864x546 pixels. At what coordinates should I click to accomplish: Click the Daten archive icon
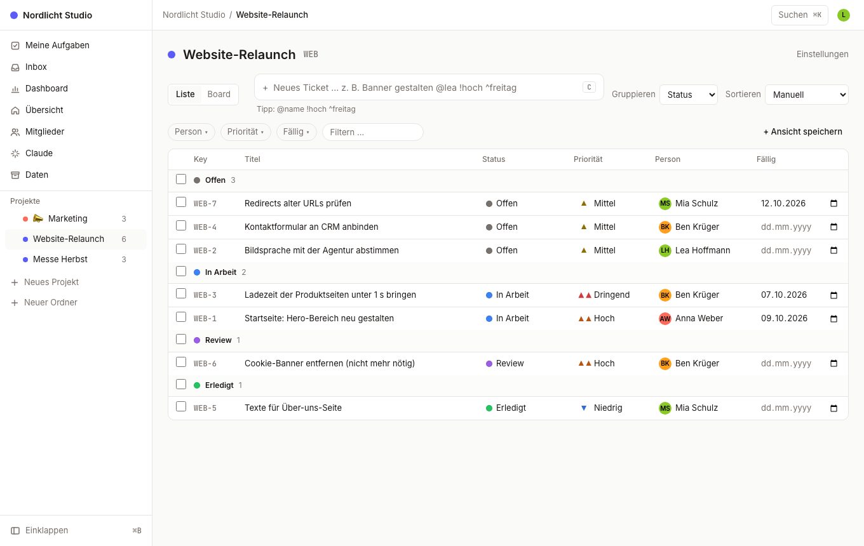[15, 175]
